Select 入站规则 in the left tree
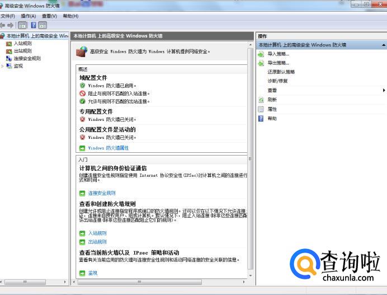This screenshot has height=295, width=387. [23, 44]
